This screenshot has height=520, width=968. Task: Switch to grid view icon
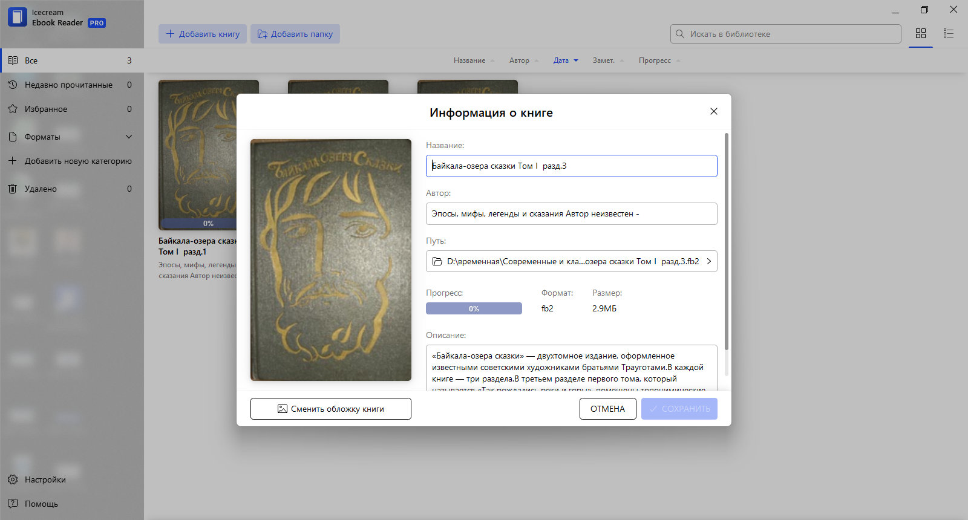[921, 34]
